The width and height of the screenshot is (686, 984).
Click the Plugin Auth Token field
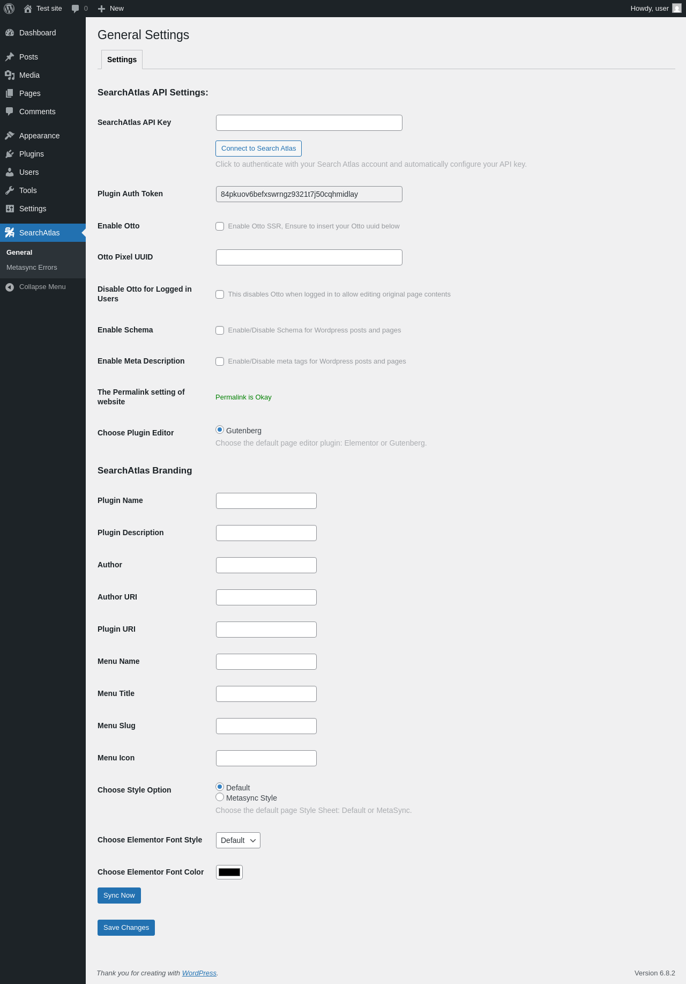pyautogui.click(x=309, y=194)
